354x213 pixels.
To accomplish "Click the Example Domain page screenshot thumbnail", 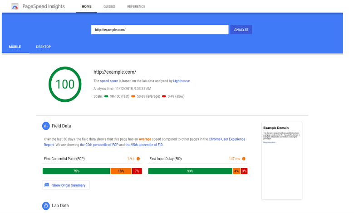I will [x=282, y=161].
